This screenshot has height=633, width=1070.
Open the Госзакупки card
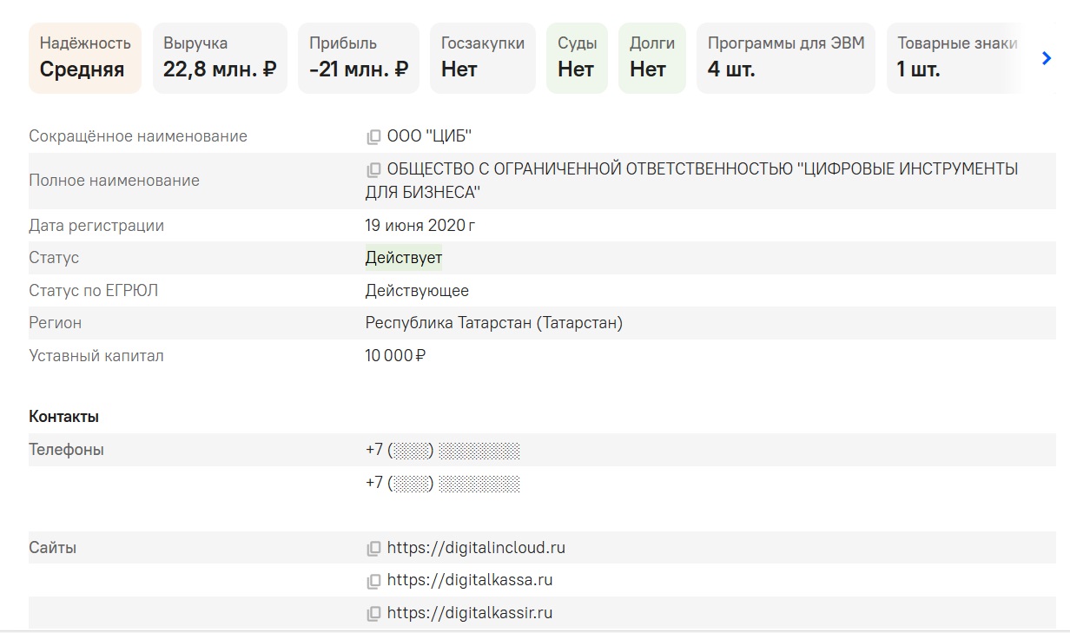[482, 57]
